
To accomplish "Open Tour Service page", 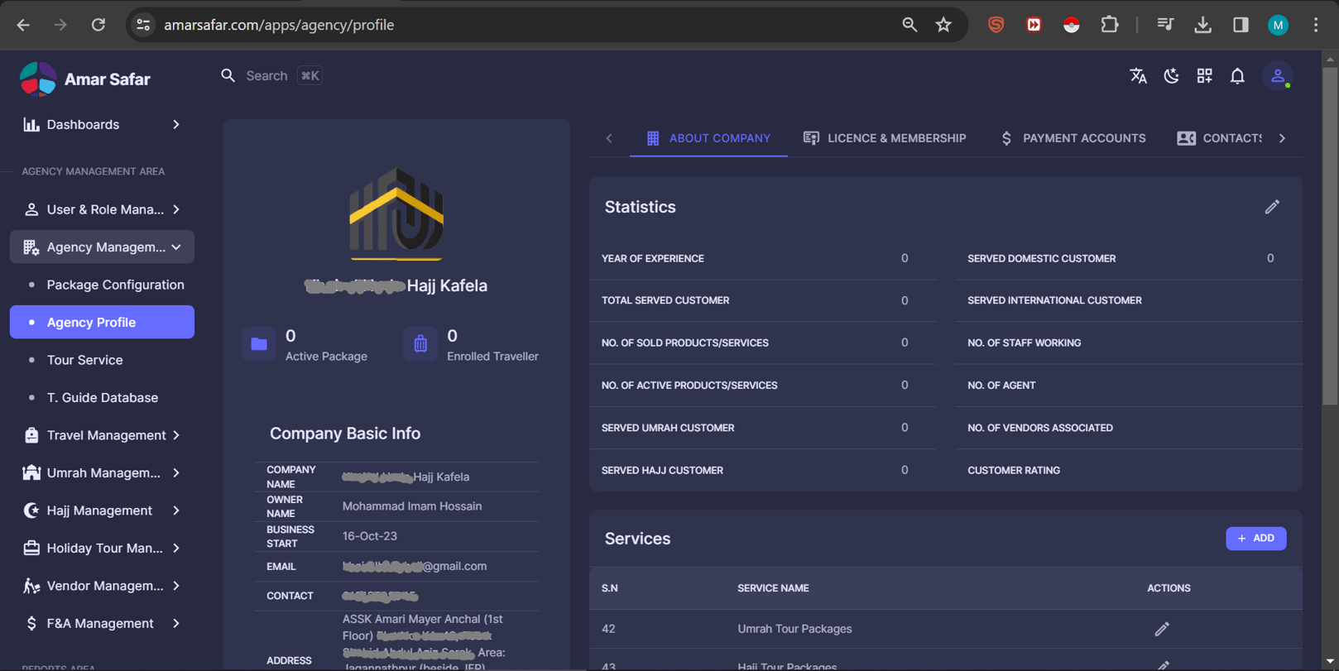I will coord(102,360).
